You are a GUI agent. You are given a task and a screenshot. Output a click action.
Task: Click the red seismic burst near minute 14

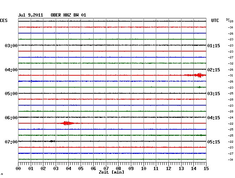coord(196,75)
